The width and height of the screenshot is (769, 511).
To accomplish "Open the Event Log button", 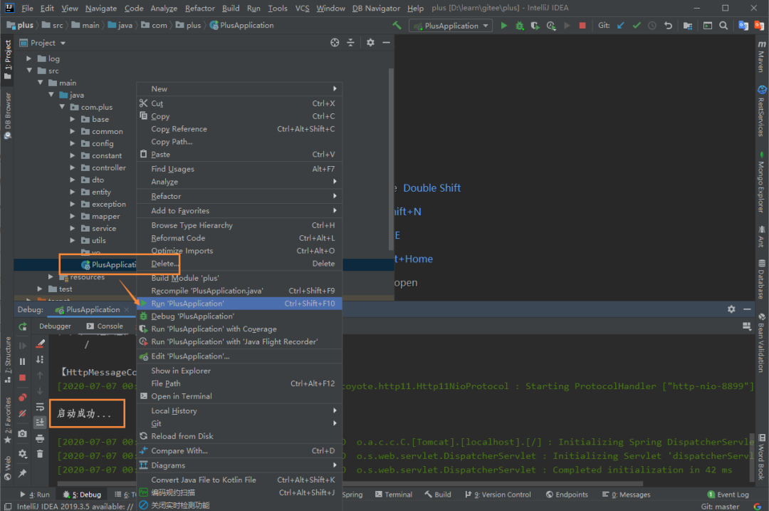I will click(728, 495).
